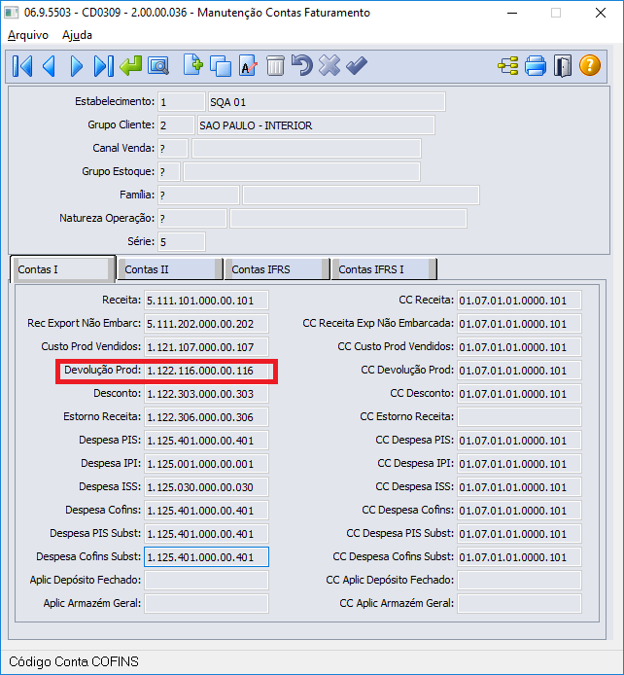Click the Estorno Receita account field
Screen dimensions: 624x675
[x=206, y=416]
